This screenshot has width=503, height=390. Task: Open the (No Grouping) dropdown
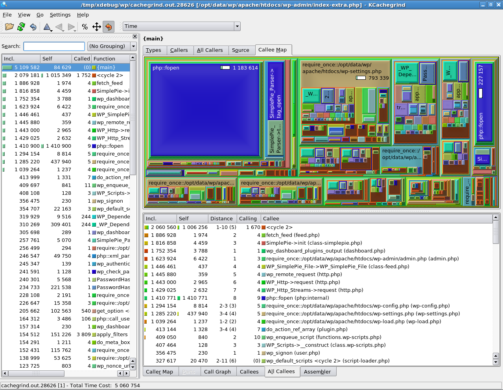click(x=112, y=46)
